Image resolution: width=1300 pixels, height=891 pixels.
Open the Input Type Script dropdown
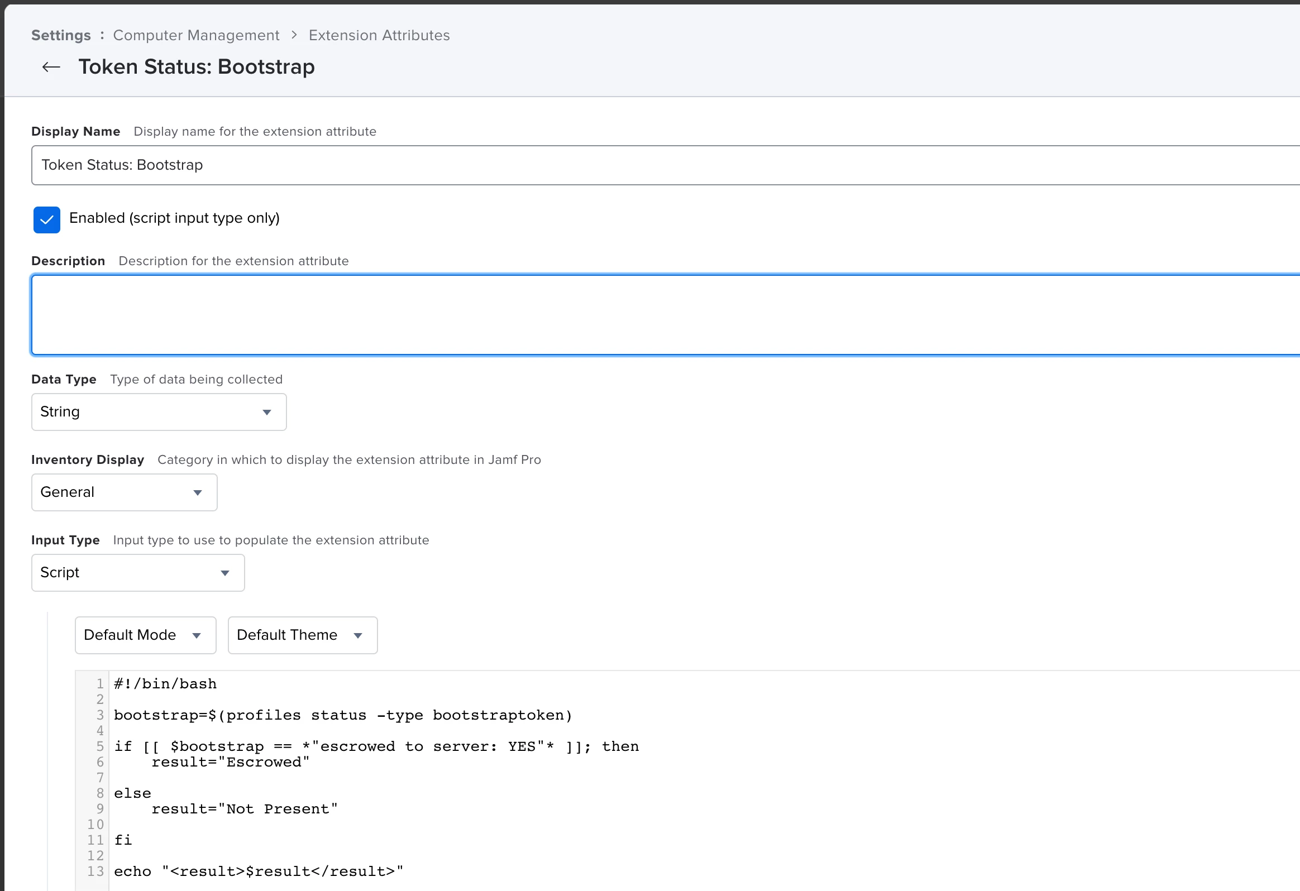(x=137, y=573)
